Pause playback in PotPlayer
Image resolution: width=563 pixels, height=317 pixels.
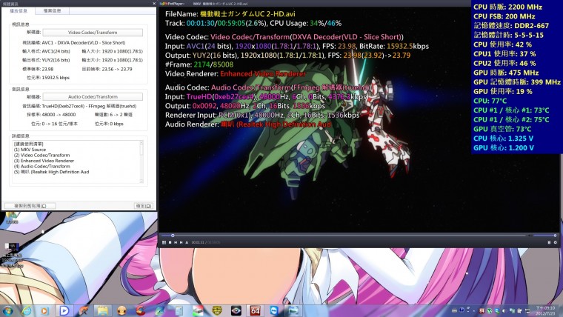[164, 242]
